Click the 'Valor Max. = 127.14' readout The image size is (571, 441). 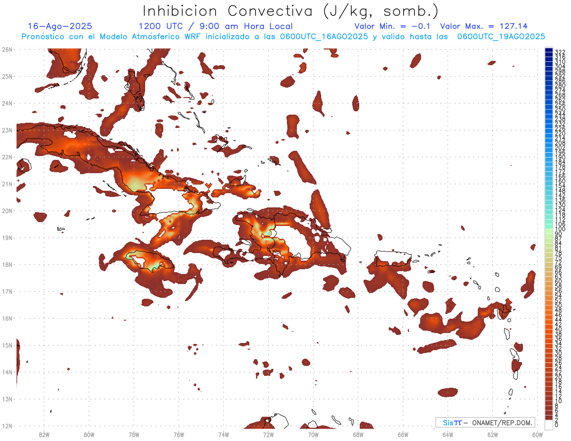pos(484,26)
